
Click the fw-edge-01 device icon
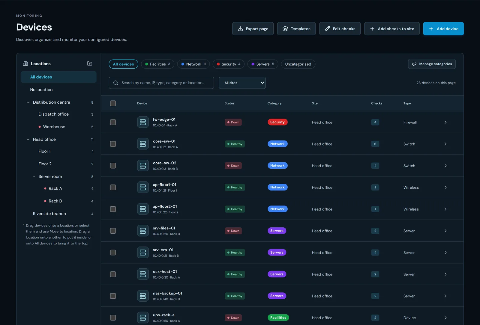tap(143, 122)
